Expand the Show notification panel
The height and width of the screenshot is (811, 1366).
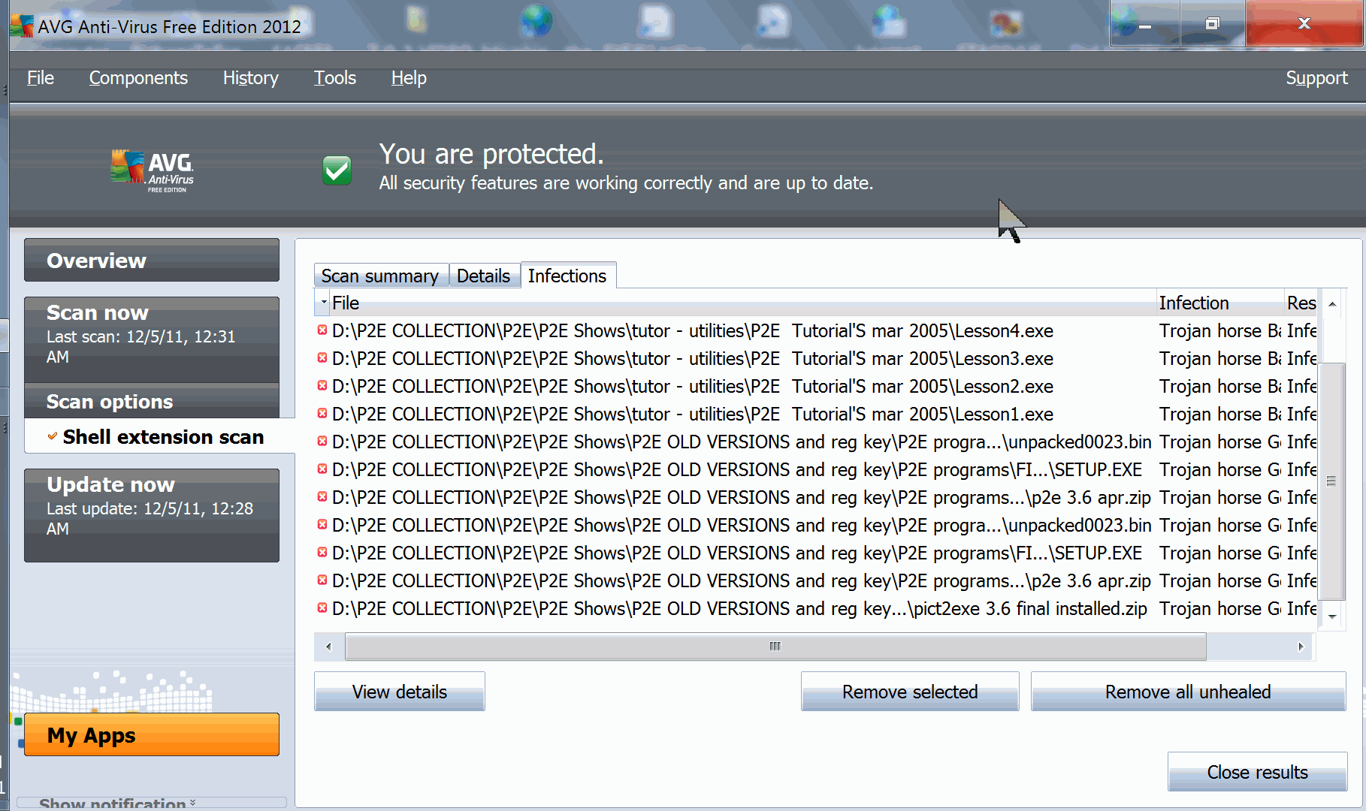[x=152, y=802]
